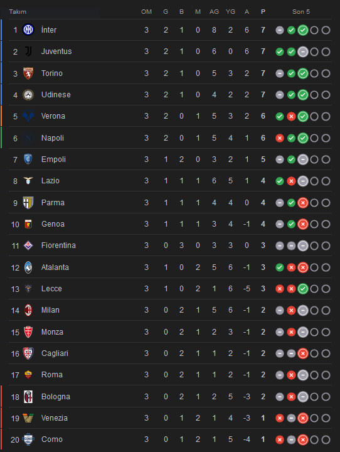Click the Venezia logo icon
This screenshot has width=340, height=452.
click(28, 418)
